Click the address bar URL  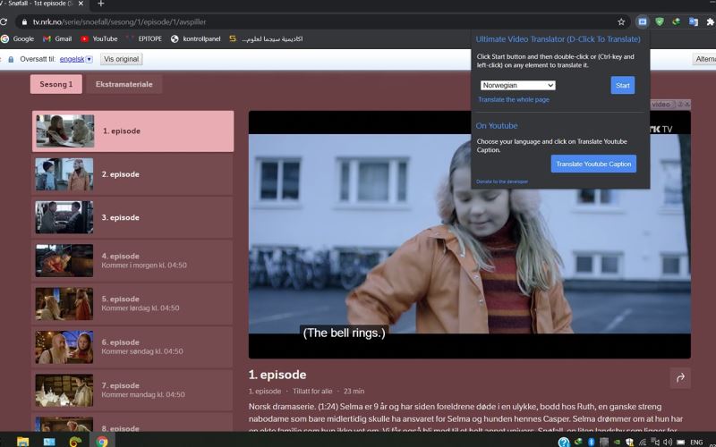tap(119, 21)
